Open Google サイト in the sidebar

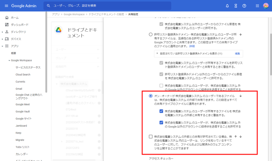coord(23,118)
